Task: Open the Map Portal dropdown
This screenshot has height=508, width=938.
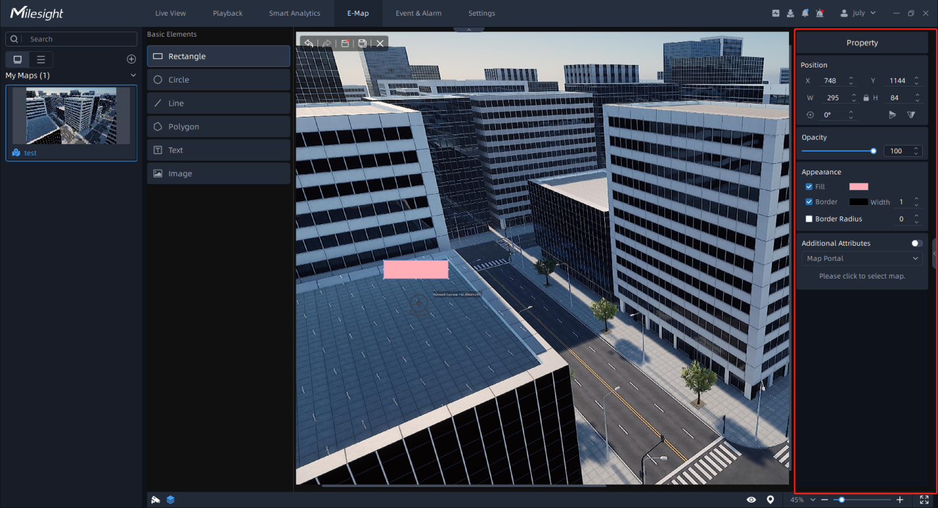Action: (861, 258)
